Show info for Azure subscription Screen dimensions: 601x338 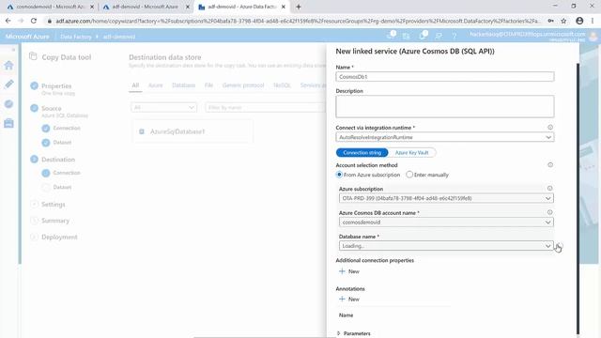(x=549, y=188)
